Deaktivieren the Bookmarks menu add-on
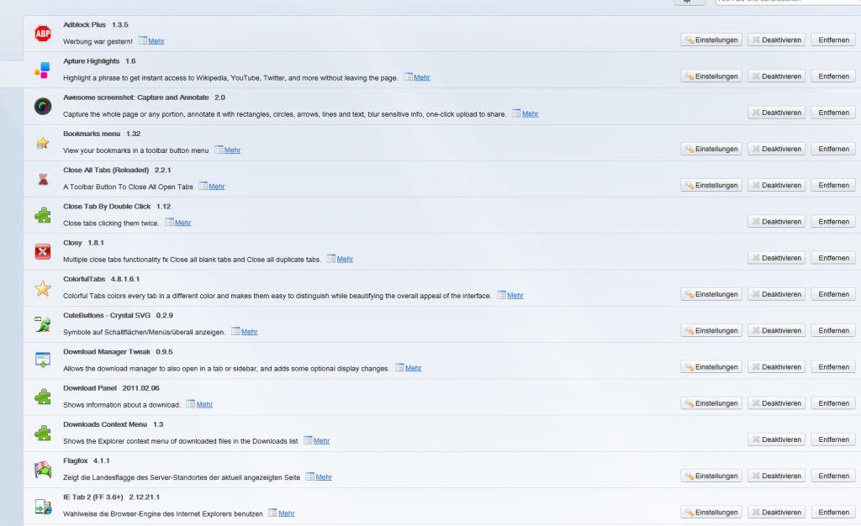Viewport: 861px width, 526px height. point(776,150)
